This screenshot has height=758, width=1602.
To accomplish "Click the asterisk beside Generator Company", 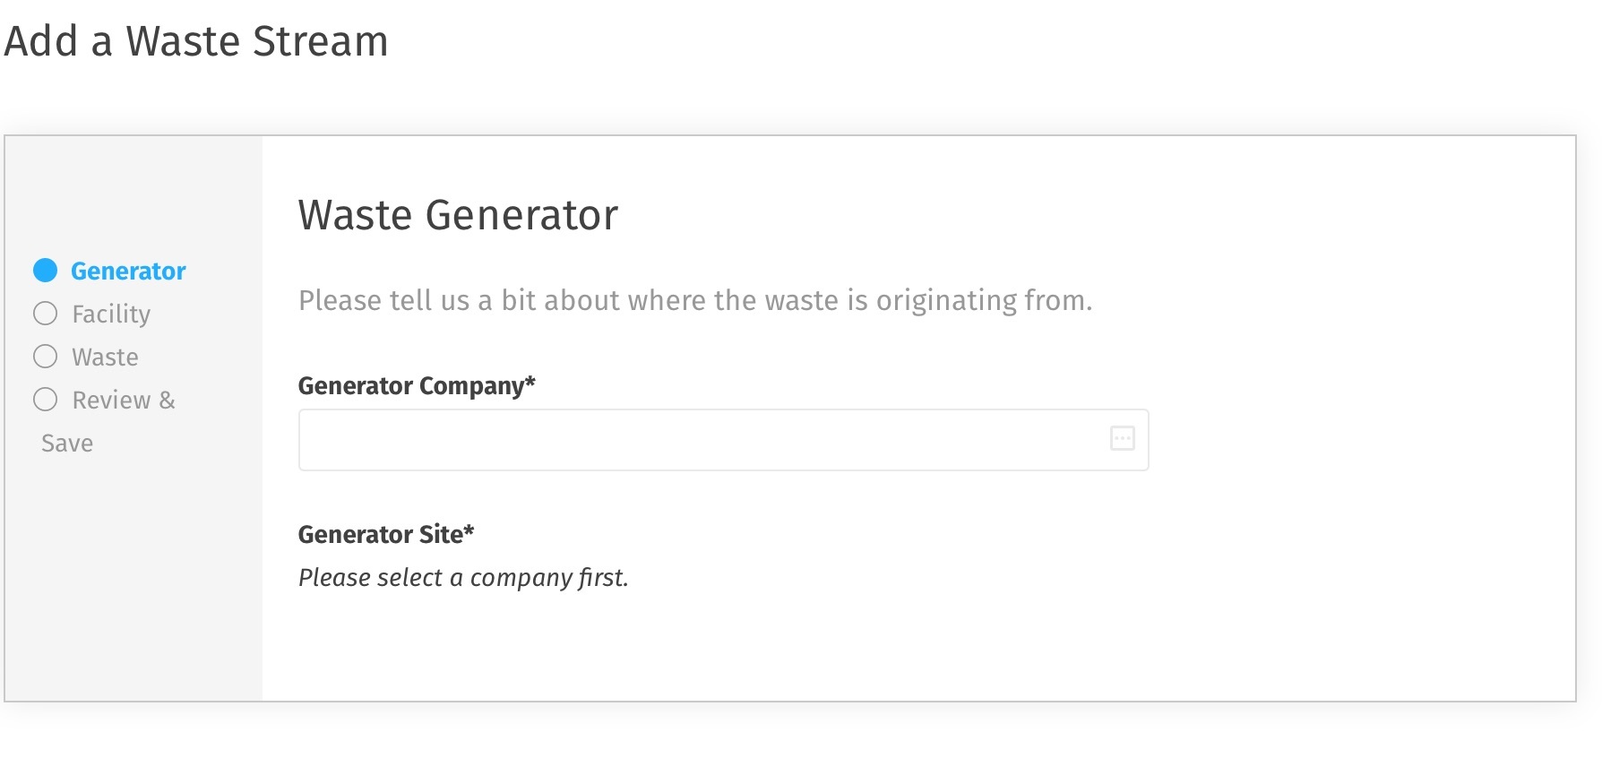I will coord(530,382).
